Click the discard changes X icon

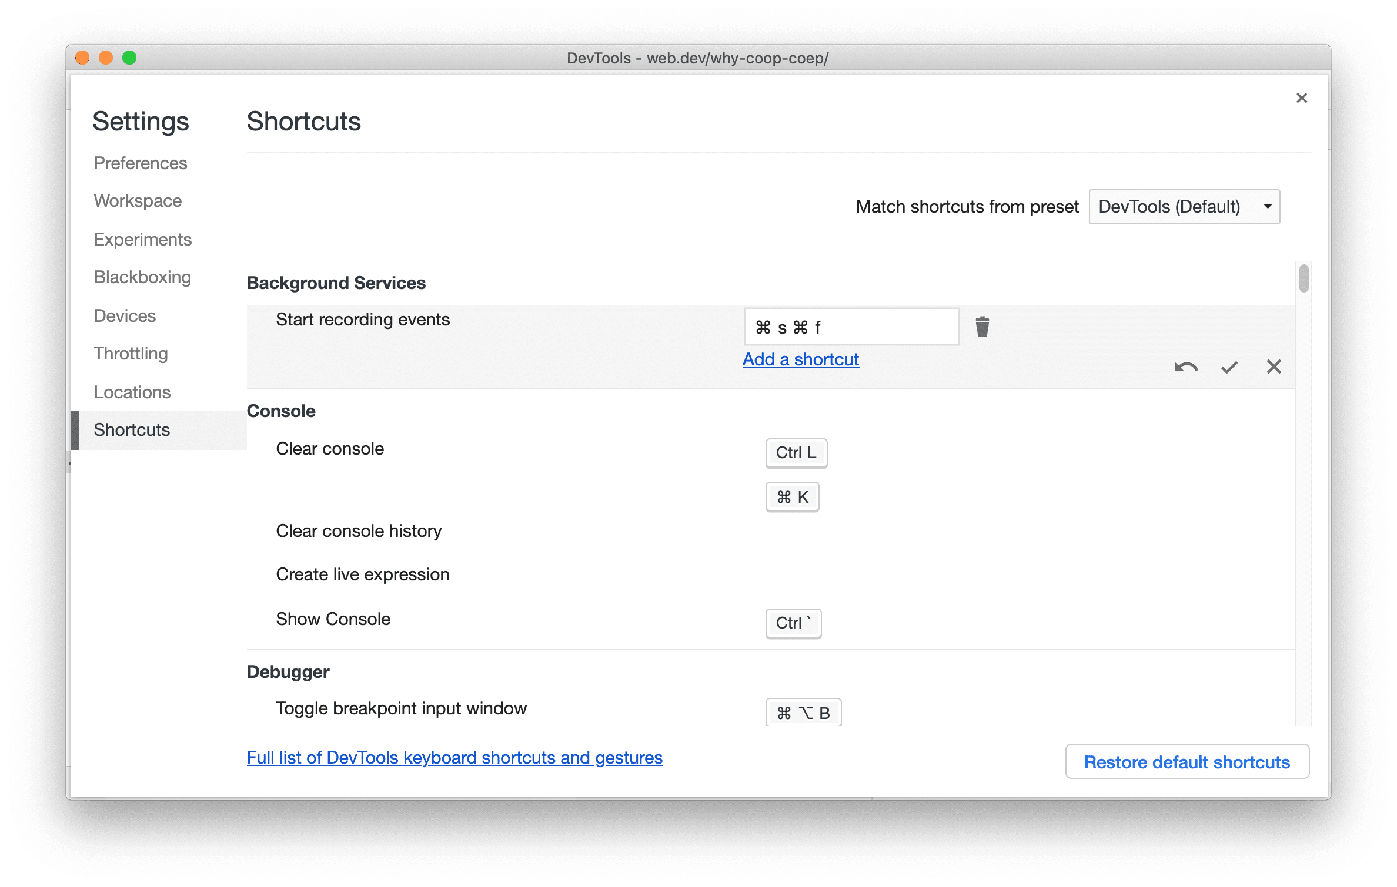[1273, 366]
